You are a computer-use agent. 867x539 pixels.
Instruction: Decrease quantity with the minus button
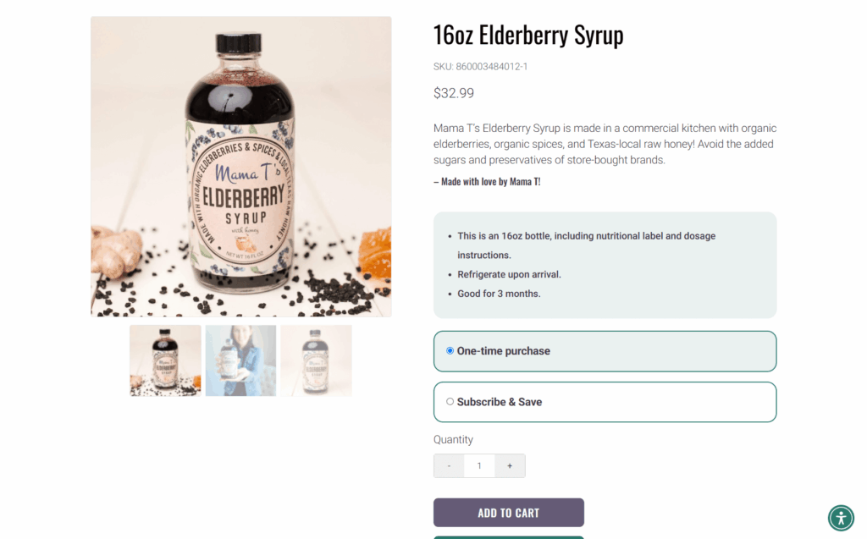[x=449, y=466]
